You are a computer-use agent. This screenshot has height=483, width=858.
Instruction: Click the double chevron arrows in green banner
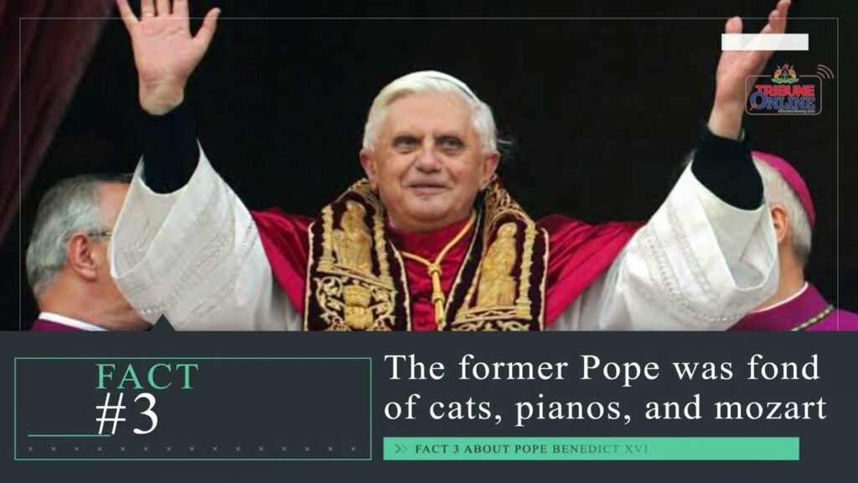pyautogui.click(x=401, y=449)
